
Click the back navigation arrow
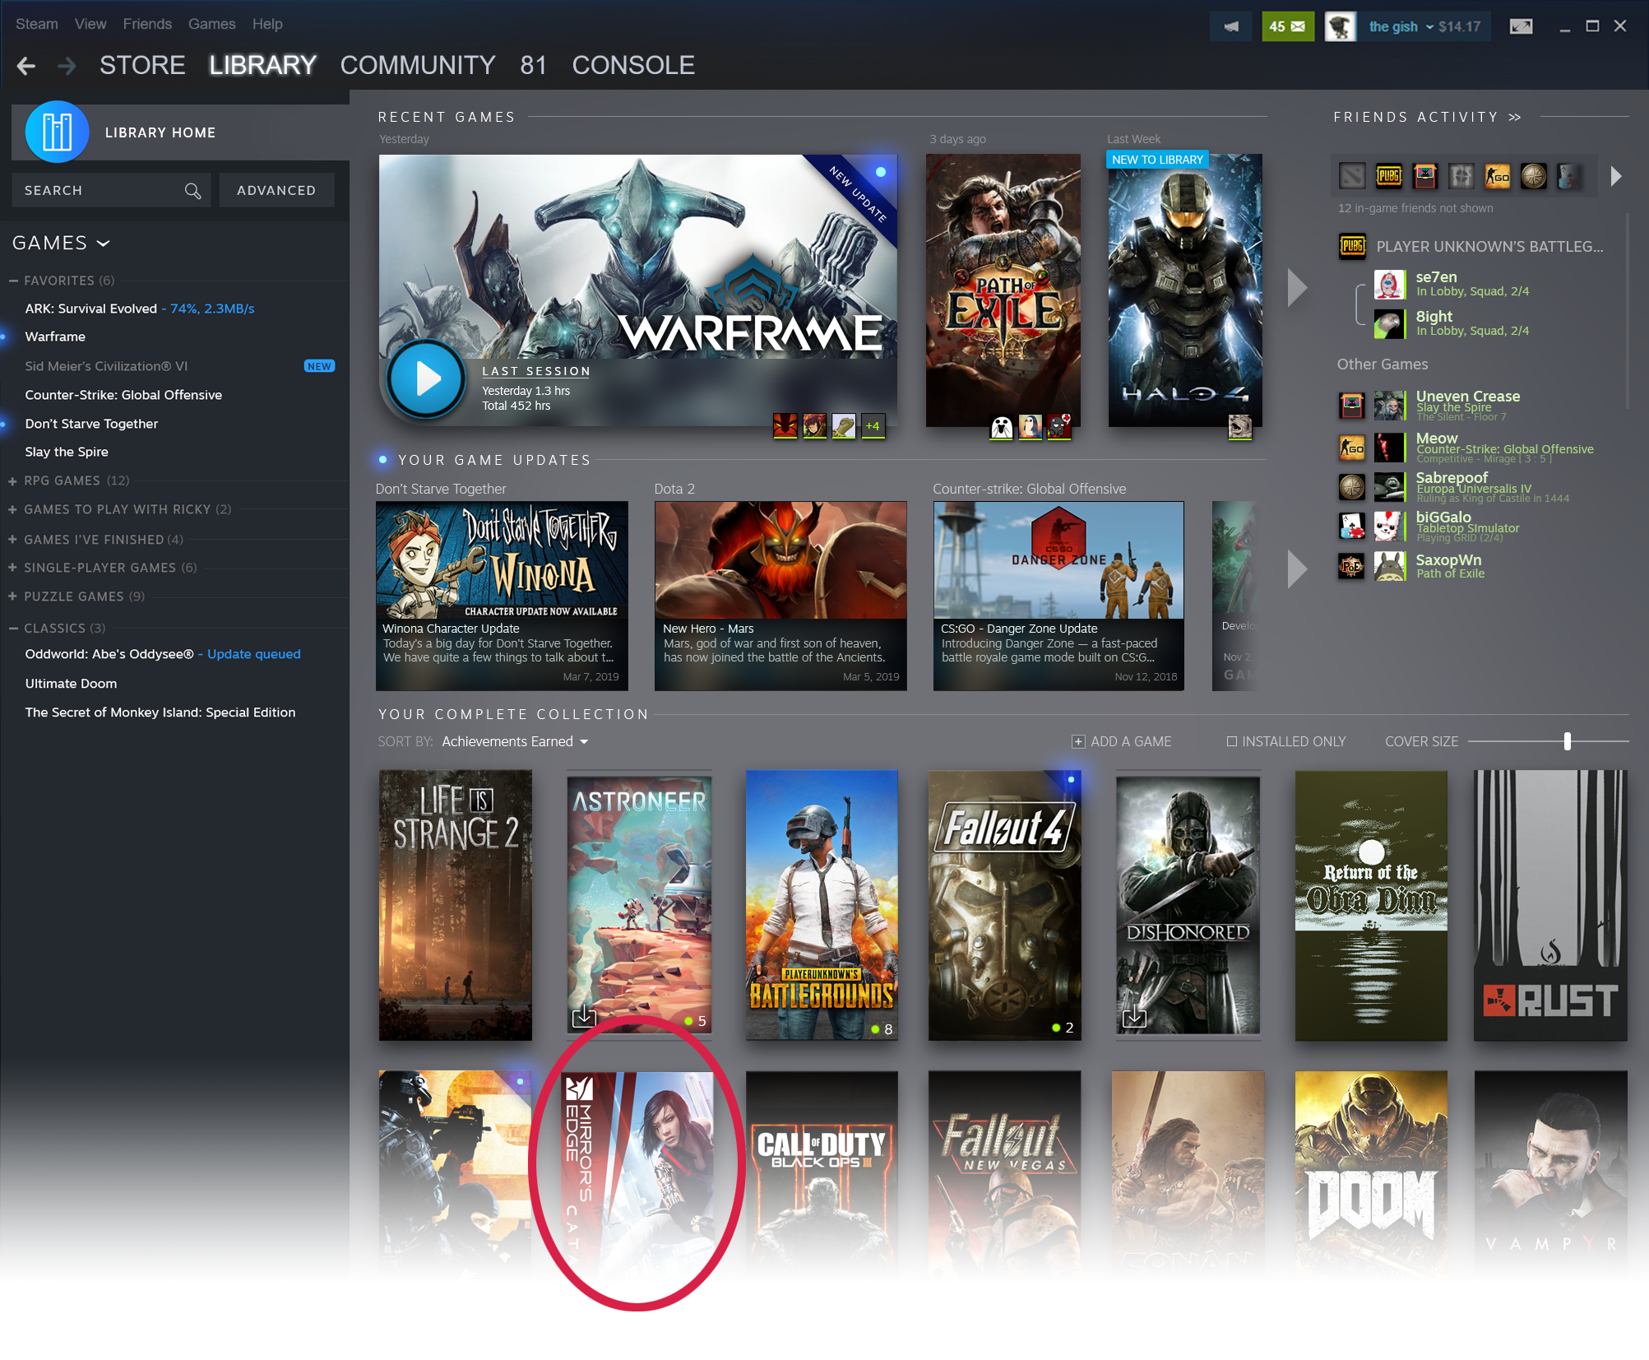[x=26, y=66]
